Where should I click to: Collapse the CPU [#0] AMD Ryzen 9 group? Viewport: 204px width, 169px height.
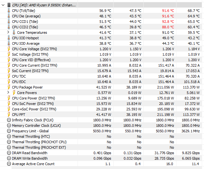[3, 5]
